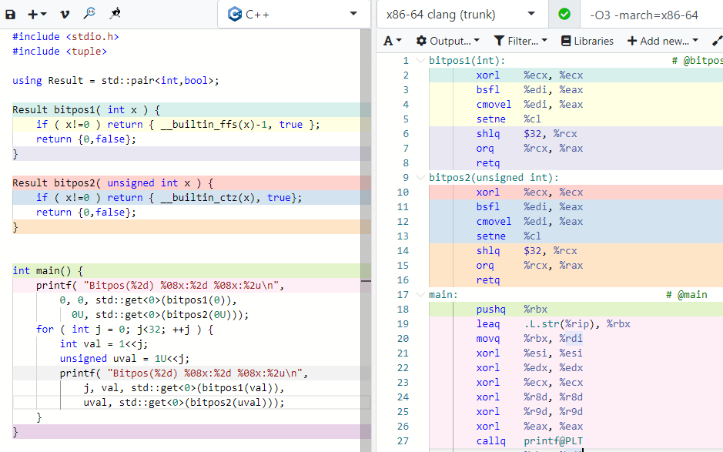Open the Output options gear menu
This screenshot has width=723, height=452.
click(x=447, y=41)
